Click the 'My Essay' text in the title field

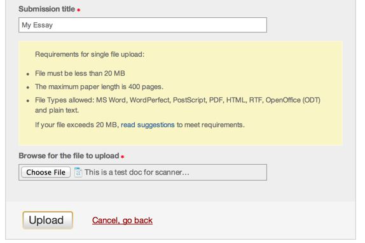click(38, 25)
